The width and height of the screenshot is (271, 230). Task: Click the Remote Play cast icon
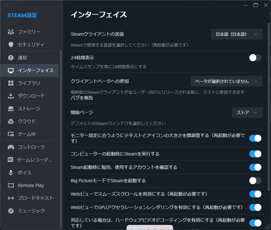pyautogui.click(x=11, y=185)
